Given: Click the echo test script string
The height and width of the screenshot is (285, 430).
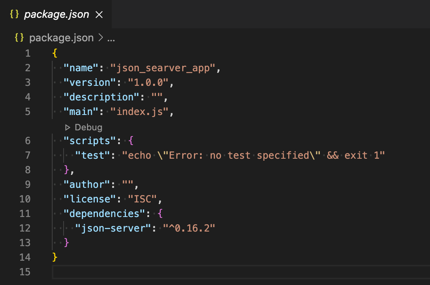Looking at the screenshot, I should coord(253,155).
